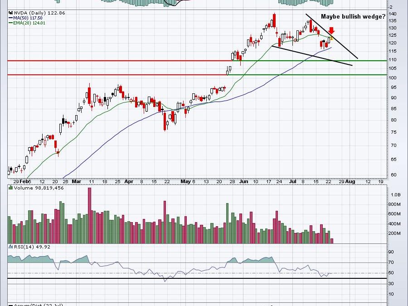Click the MA(50) 117.50 legend label
The image size is (408, 306).
pyautogui.click(x=28, y=18)
